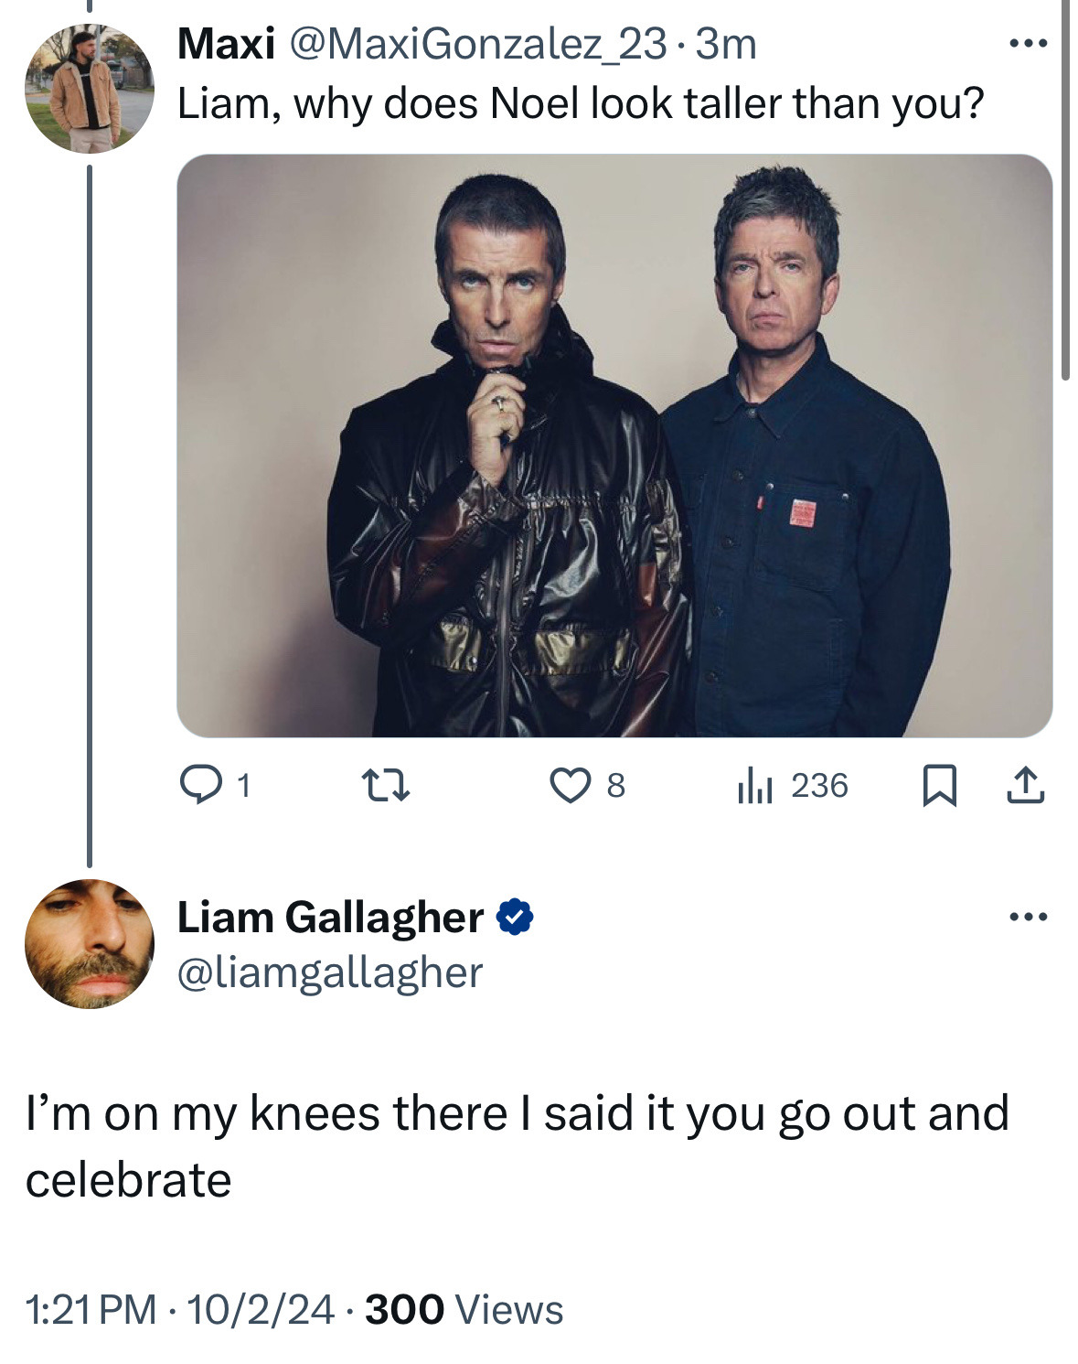
Task: Tap Maxi display name
Action: (x=226, y=44)
